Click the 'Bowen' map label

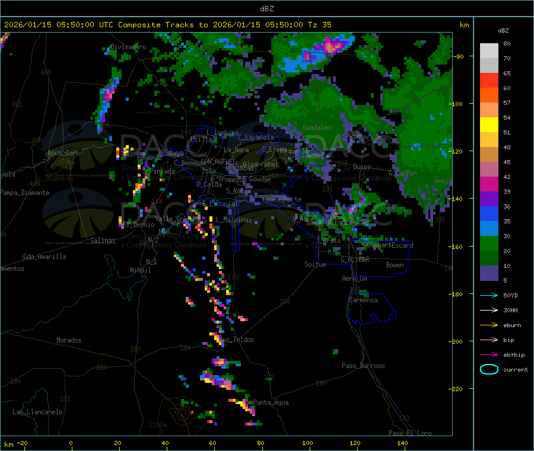(395, 265)
